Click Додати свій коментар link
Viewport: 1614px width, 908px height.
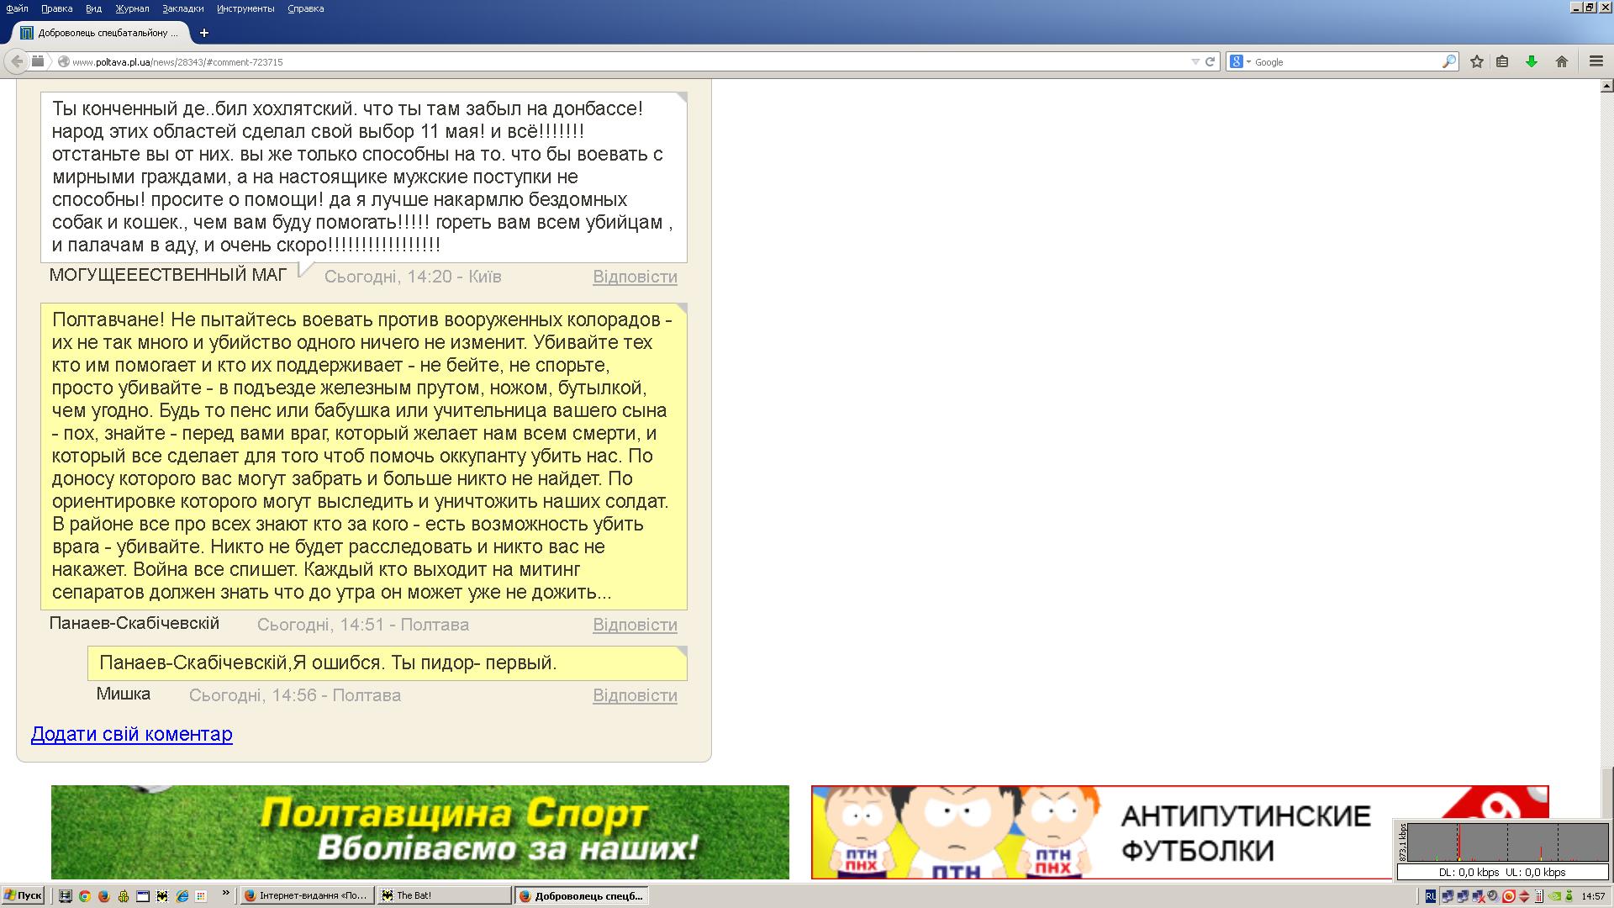(x=131, y=734)
